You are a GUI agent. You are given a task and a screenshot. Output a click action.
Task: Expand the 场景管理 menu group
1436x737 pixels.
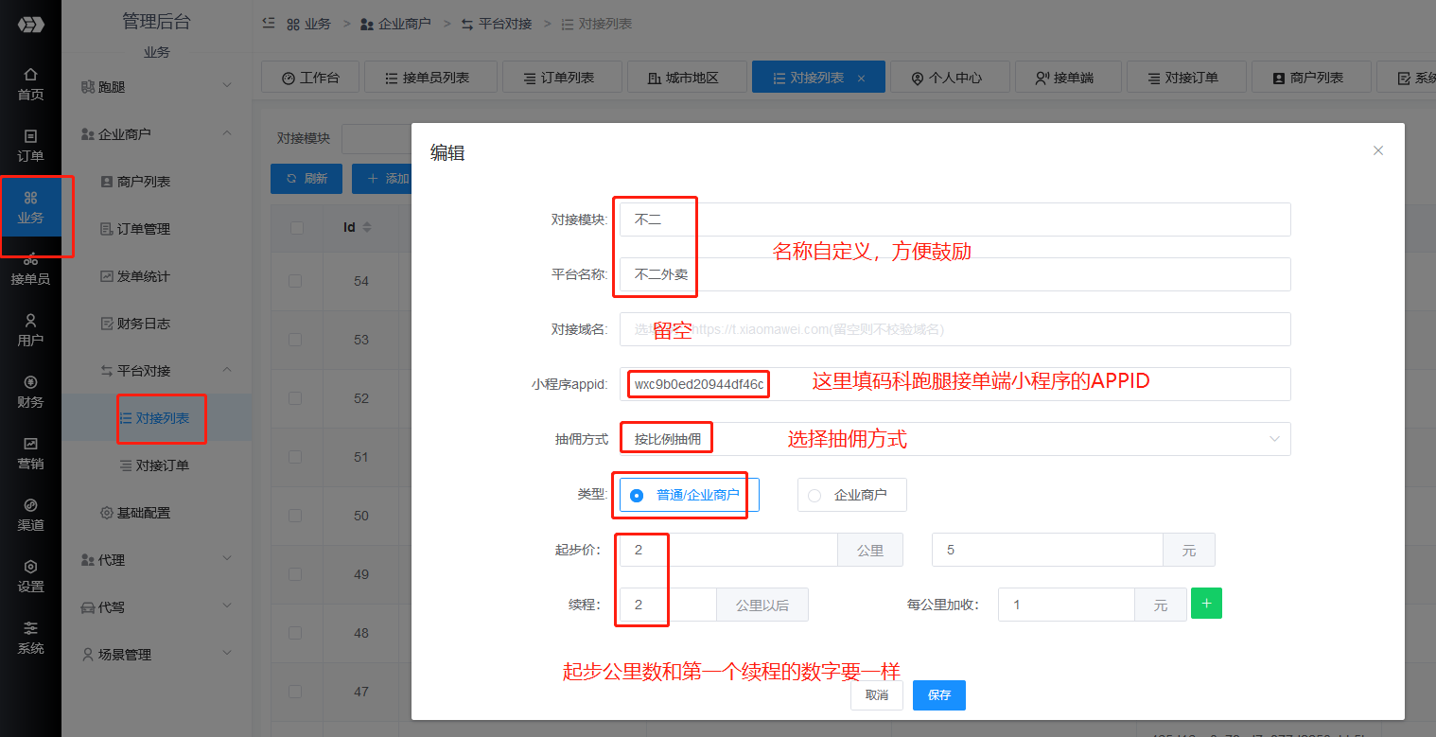[x=157, y=655]
